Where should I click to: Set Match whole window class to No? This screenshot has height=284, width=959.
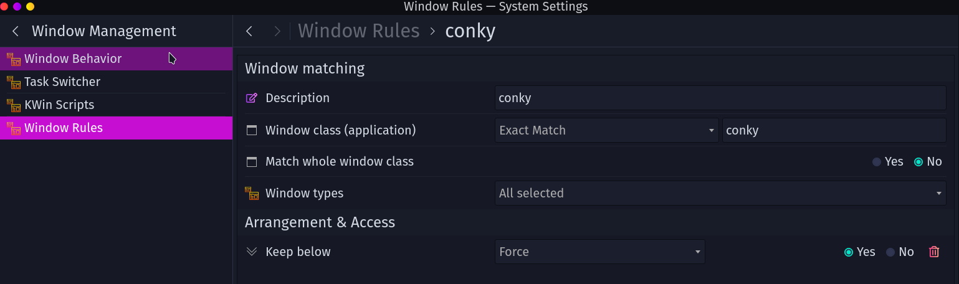pos(918,162)
